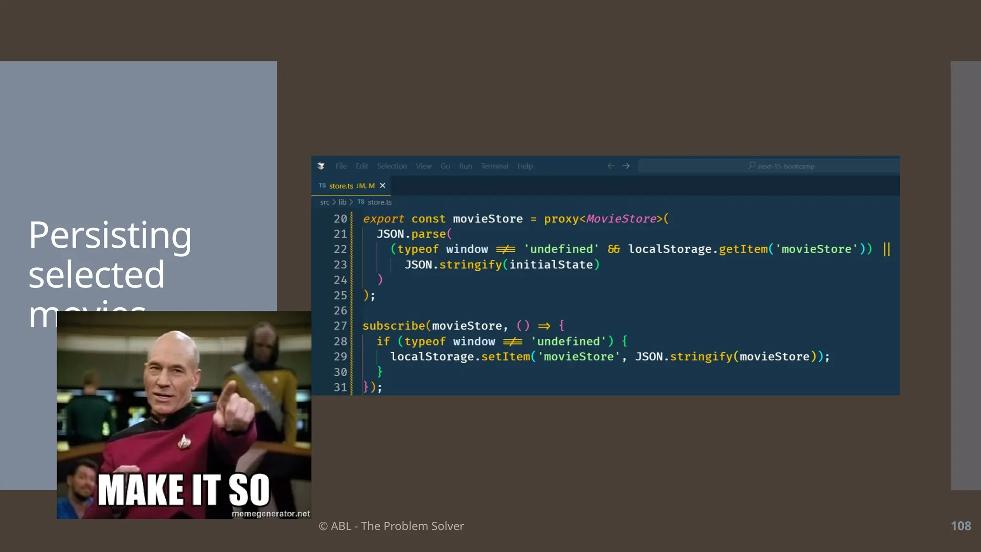Screen dimensions: 981x552
Task: Open the Help menu
Action: click(525, 166)
